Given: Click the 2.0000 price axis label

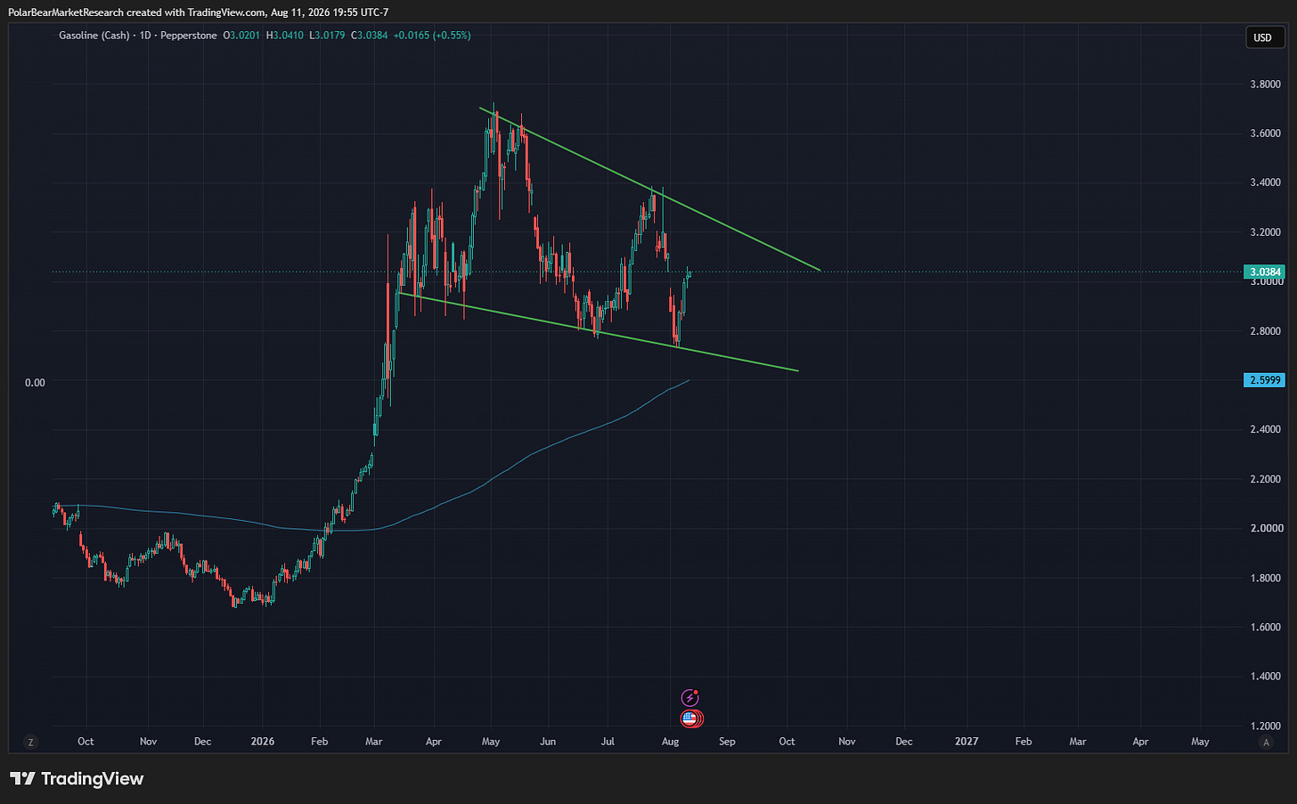Looking at the screenshot, I should [1266, 528].
